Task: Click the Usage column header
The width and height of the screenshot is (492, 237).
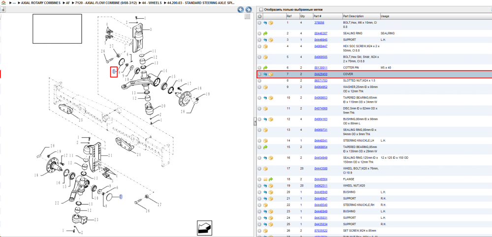Action: (385, 16)
